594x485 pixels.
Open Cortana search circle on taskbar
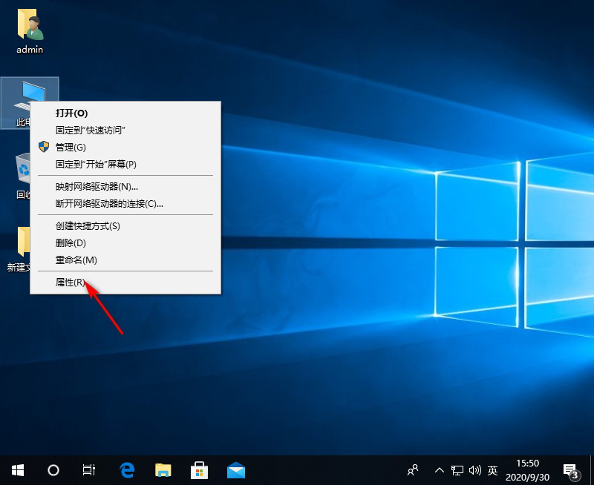click(53, 469)
